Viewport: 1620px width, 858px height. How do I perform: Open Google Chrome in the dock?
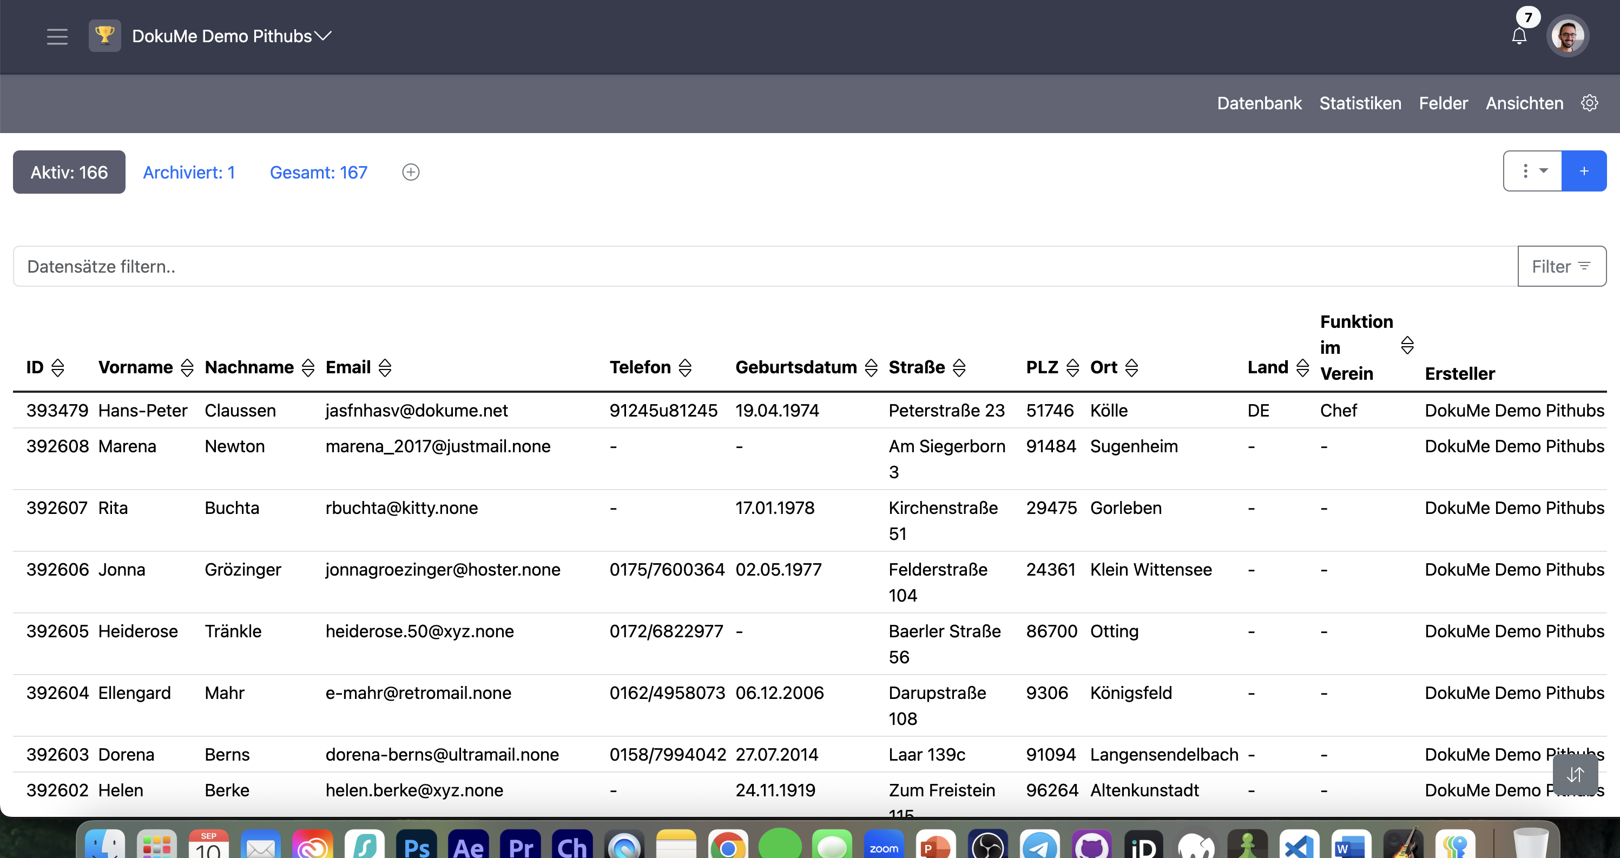coord(728,846)
